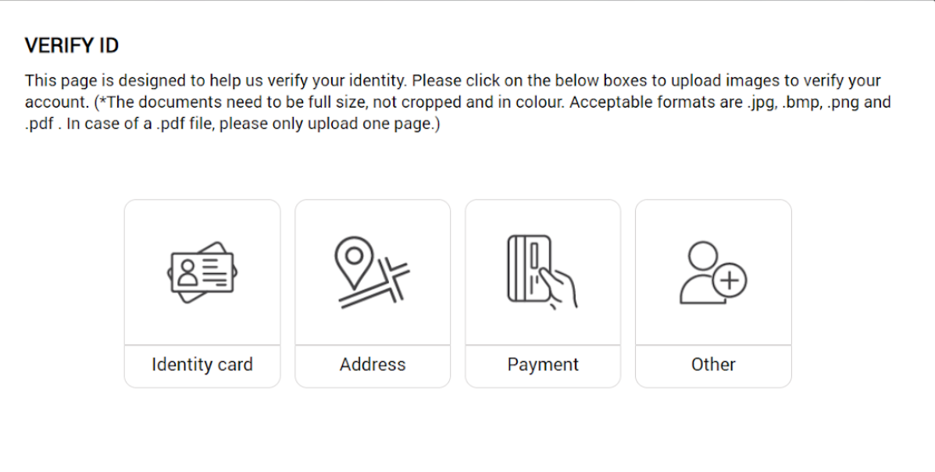The height and width of the screenshot is (472, 935).
Task: Click the Other label to upload documents
Action: 713,364
